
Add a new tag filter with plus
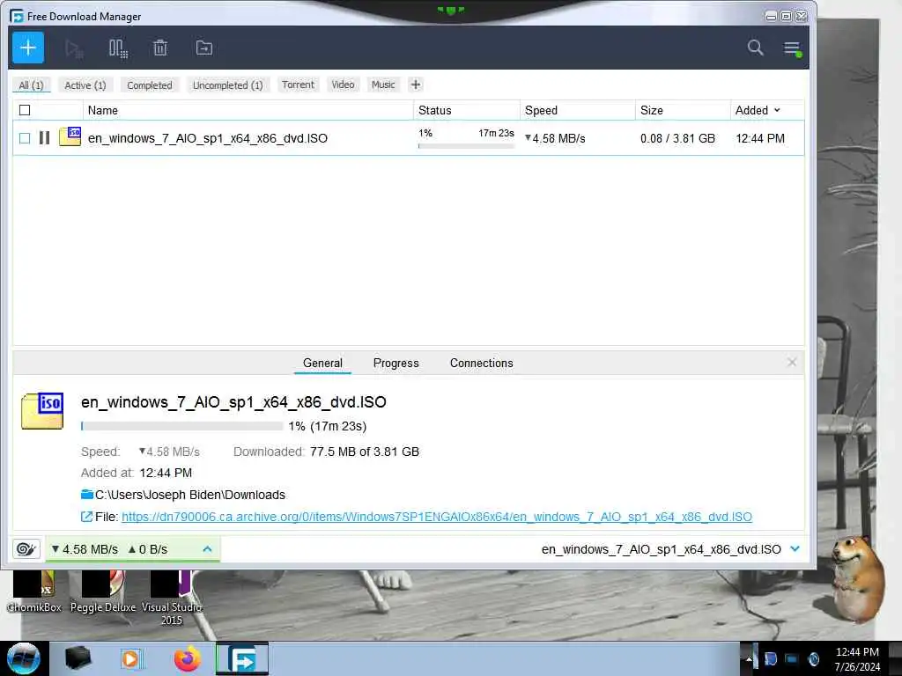[416, 85]
